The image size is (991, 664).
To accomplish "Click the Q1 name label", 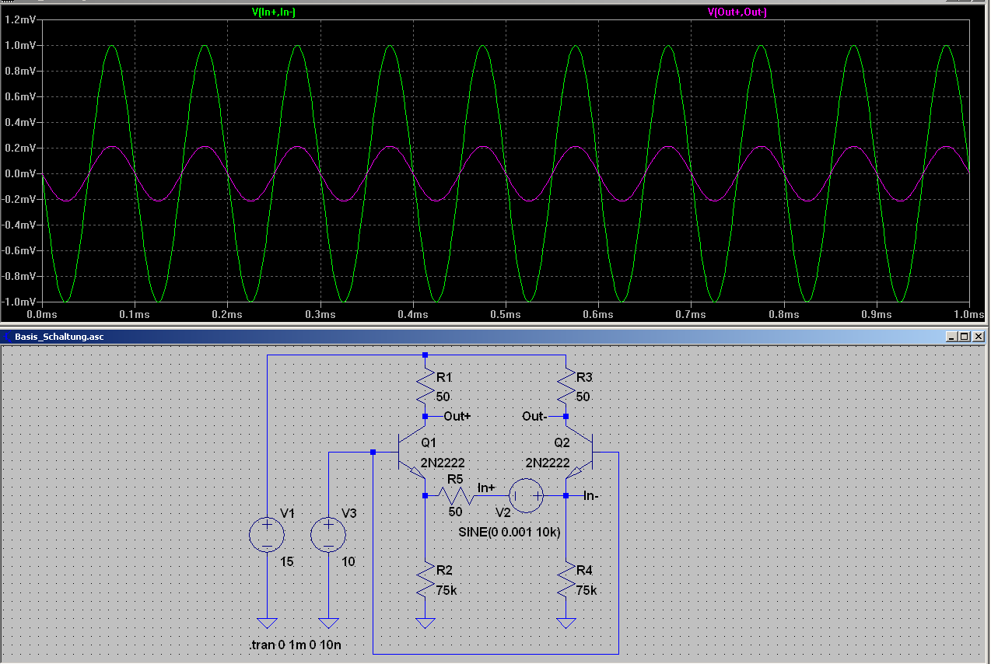I will click(x=429, y=442).
